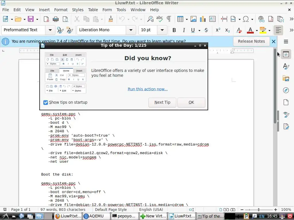294x220 pixels.
Task: Click the Font Name input field
Action: pos(101,30)
